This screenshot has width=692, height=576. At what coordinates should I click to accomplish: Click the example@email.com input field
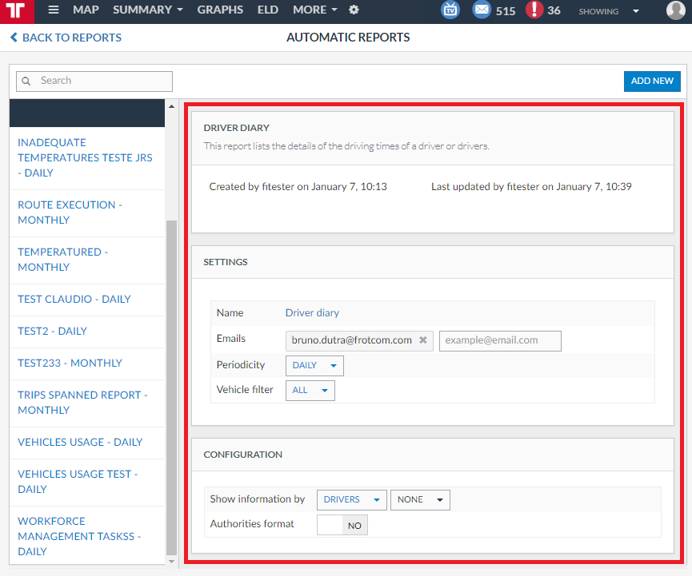[x=500, y=340]
